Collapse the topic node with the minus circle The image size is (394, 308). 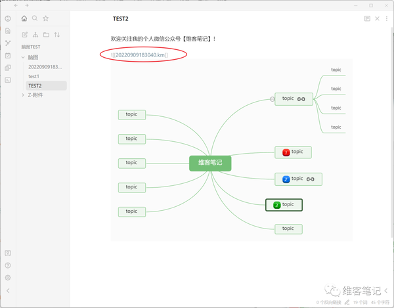[x=272, y=99]
